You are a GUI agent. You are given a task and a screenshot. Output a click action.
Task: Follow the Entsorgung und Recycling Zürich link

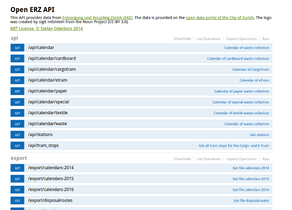click(x=97, y=18)
